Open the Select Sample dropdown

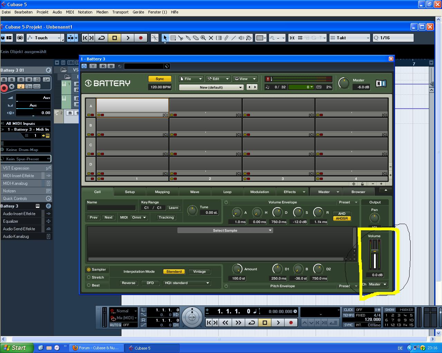(x=225, y=230)
